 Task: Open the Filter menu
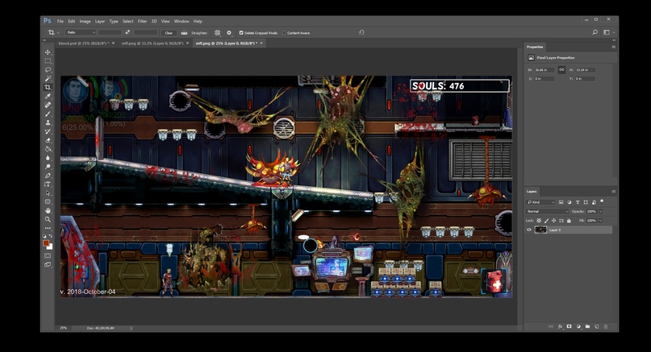click(143, 21)
